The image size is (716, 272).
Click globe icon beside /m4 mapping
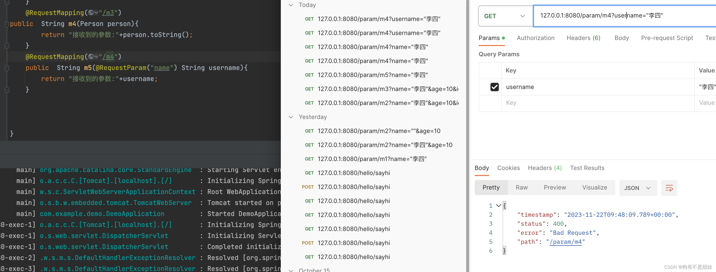pyautogui.click(x=91, y=57)
